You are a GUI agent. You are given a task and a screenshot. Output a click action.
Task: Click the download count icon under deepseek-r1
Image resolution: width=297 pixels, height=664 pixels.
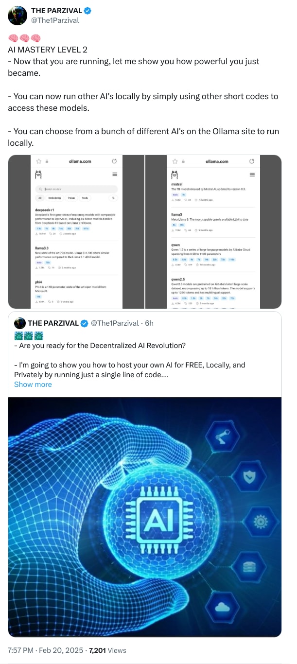37,234
